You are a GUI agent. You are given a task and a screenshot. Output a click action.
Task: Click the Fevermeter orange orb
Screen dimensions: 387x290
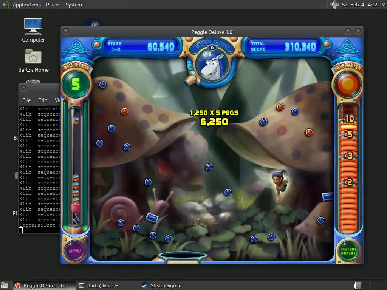tap(348, 85)
